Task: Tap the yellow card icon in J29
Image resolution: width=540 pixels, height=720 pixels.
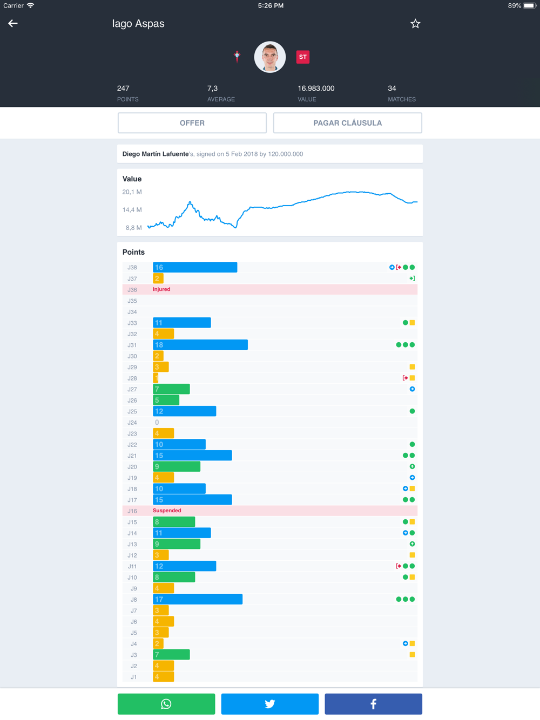Action: tap(412, 367)
